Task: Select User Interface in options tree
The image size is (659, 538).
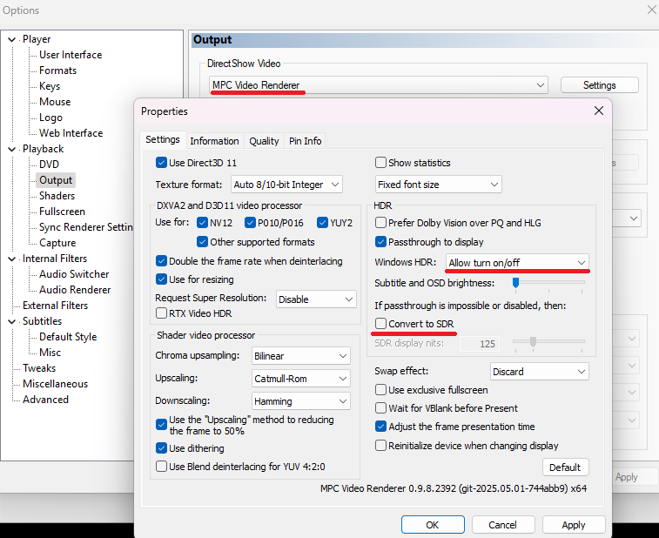Action: [71, 55]
